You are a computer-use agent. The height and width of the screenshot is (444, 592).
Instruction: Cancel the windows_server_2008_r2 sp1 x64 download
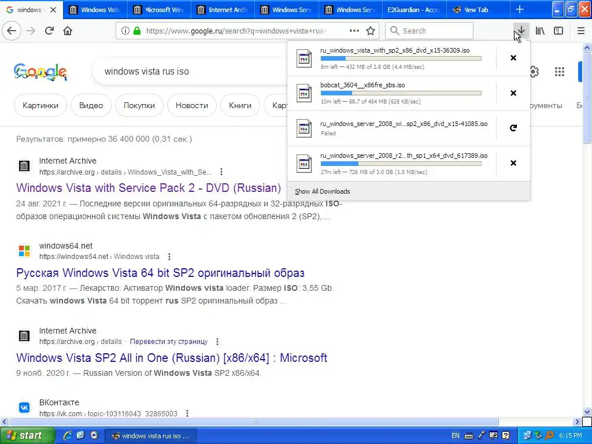click(513, 162)
